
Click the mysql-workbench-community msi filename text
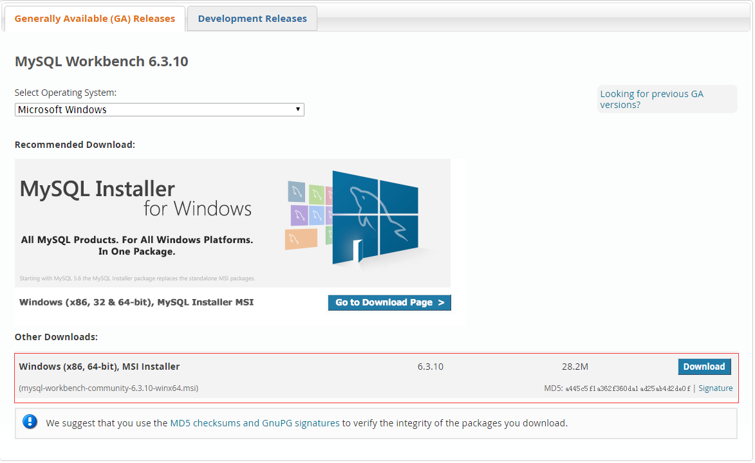click(108, 388)
